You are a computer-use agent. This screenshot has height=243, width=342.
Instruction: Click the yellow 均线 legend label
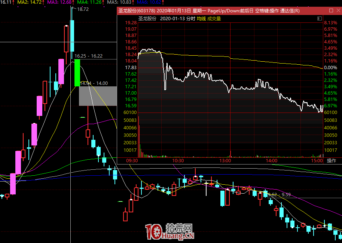click(x=201, y=19)
